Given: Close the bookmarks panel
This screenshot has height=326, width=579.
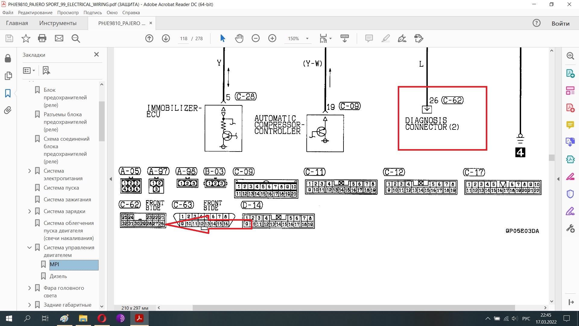Looking at the screenshot, I should [x=96, y=54].
